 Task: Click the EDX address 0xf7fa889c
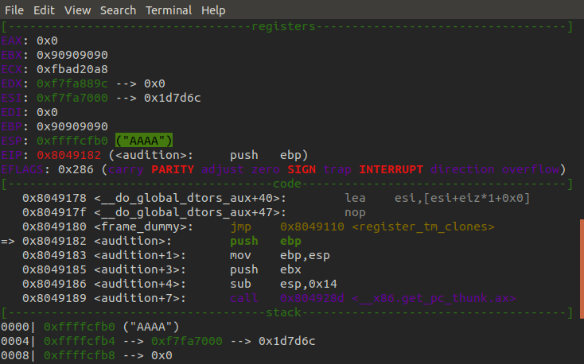(x=72, y=83)
